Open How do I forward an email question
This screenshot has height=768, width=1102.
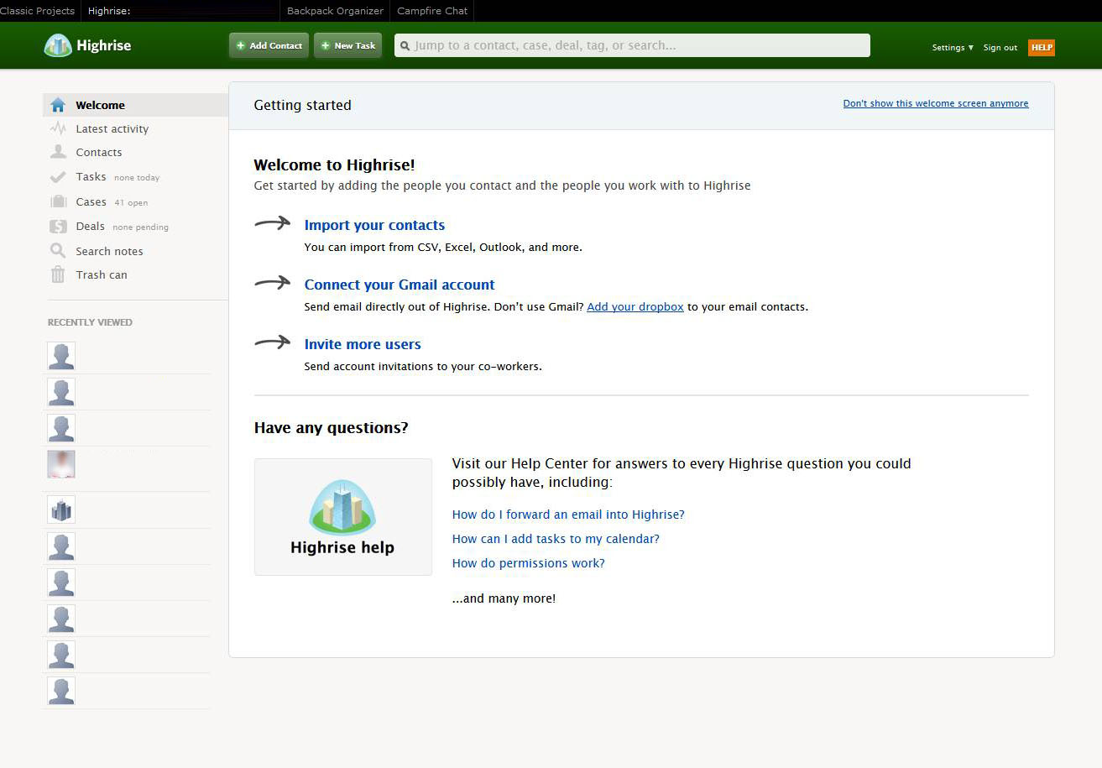point(568,515)
